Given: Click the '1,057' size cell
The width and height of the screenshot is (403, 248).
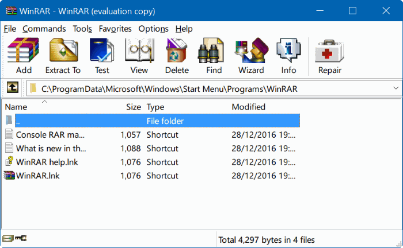Looking at the screenshot, I should 131,135.
